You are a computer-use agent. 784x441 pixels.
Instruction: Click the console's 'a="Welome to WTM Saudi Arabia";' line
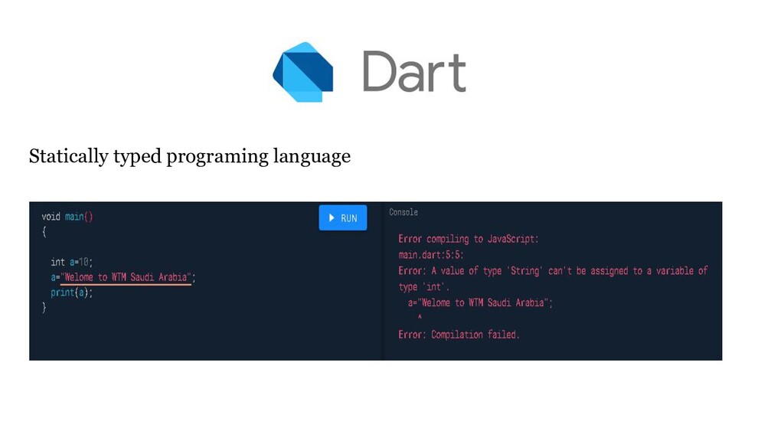tap(480, 303)
